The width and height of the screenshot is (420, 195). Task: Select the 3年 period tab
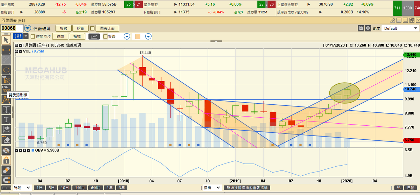(x=122, y=188)
